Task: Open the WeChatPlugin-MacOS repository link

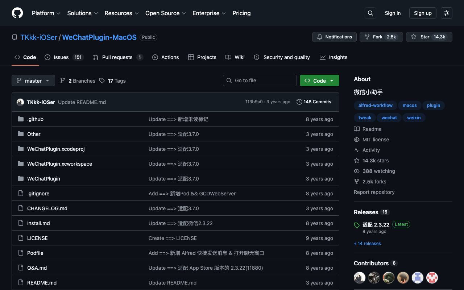Action: pos(99,37)
